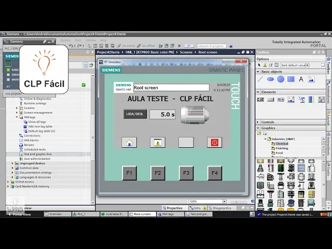Select the Text field object (A)
The height and width of the screenshot is (249, 332).
(301, 79)
